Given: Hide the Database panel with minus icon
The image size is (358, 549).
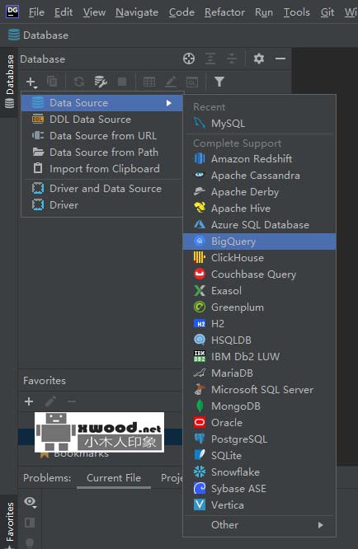Looking at the screenshot, I should pos(280,59).
